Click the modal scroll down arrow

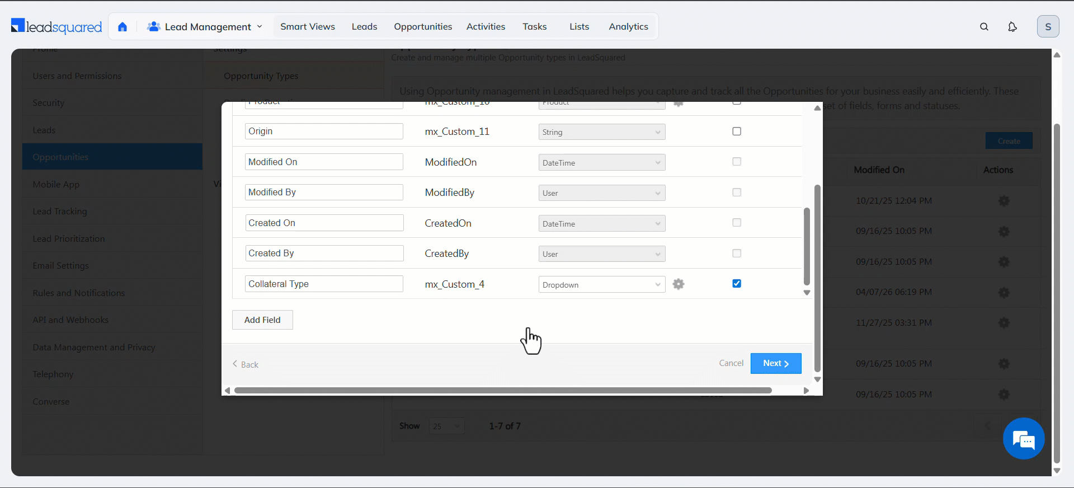pyautogui.click(x=817, y=379)
